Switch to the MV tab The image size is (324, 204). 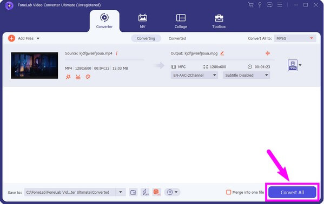[143, 21]
